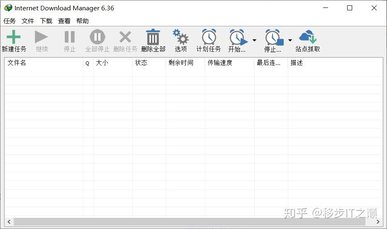This screenshot has width=387, height=229.
Task: Close the Internet Download Manager window
Action: pos(374,8)
